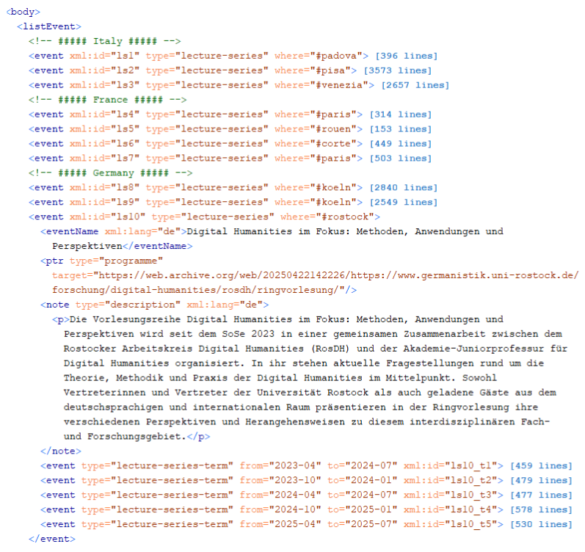Click the opening <p> tag
This screenshot has height=552, width=585.
point(61,319)
